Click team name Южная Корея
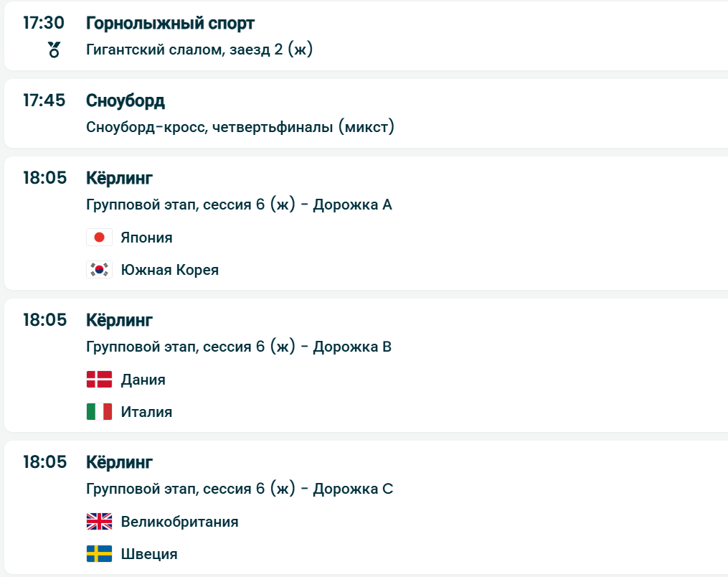Viewport: 728px width, 577px height. coord(169,270)
